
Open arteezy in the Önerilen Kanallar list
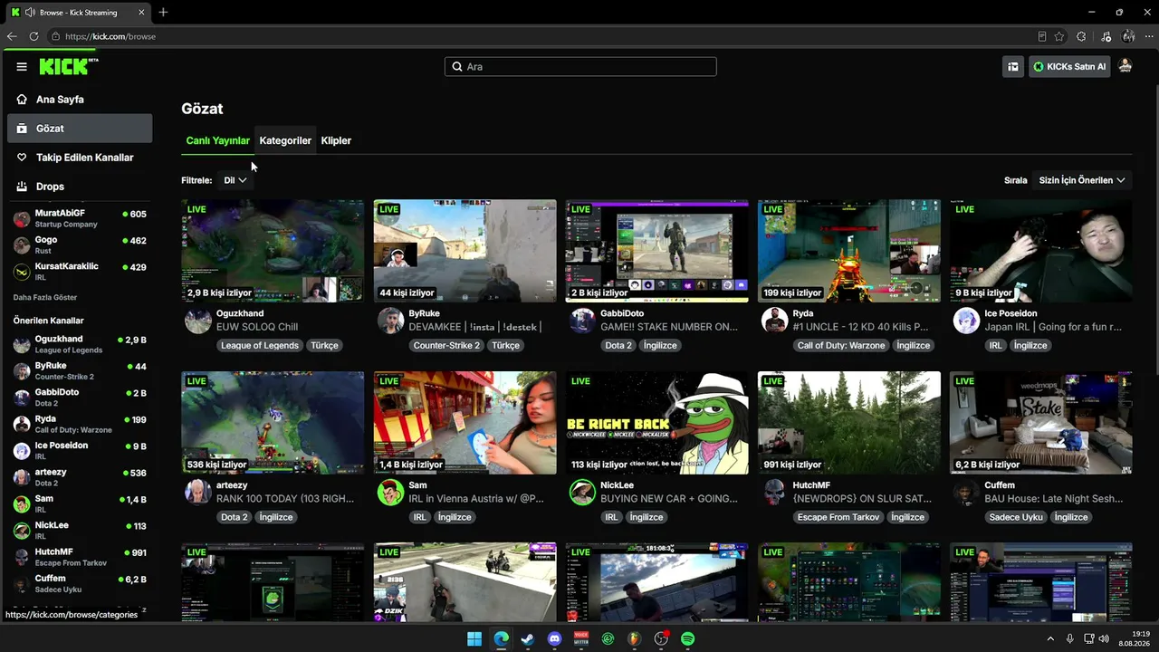point(80,476)
